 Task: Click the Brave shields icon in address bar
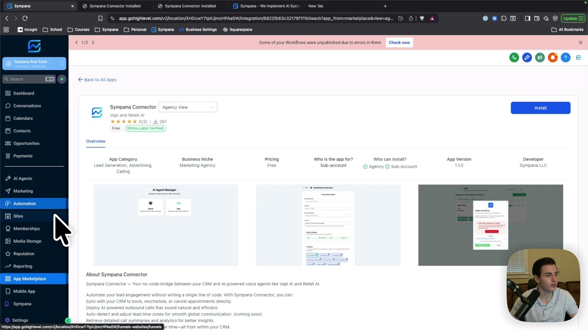(x=422, y=18)
